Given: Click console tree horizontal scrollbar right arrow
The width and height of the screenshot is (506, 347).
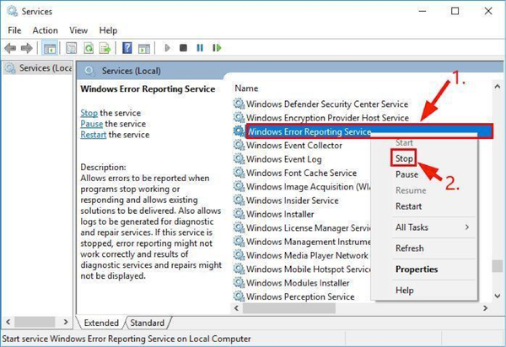Looking at the screenshot, I should tap(66, 322).
